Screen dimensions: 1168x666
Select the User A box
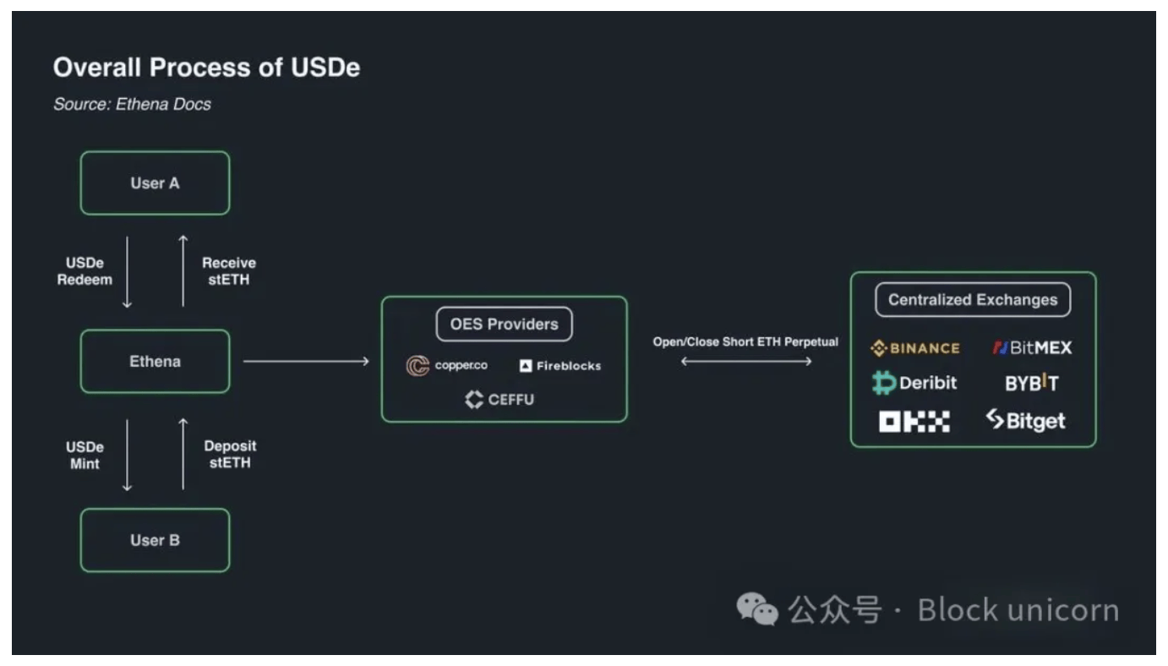click(x=155, y=183)
